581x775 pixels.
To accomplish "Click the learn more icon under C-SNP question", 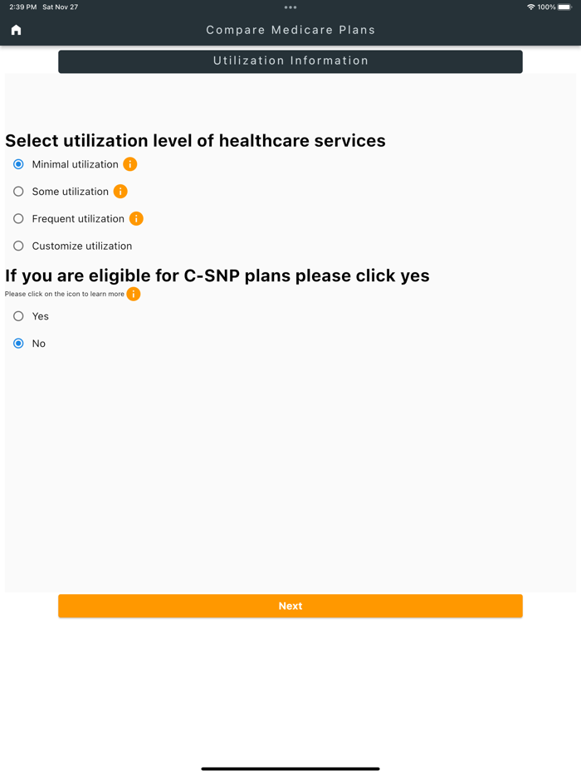I will 134,294.
